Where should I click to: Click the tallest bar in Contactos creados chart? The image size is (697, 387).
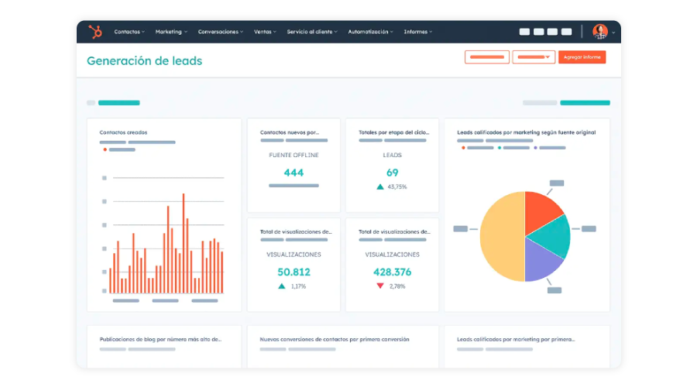(x=184, y=243)
